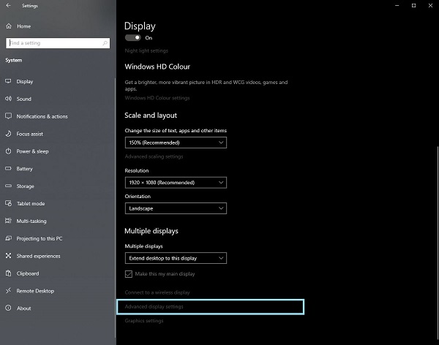Open the Resolution 1920 × 1080 dropdown

pyautogui.click(x=176, y=182)
